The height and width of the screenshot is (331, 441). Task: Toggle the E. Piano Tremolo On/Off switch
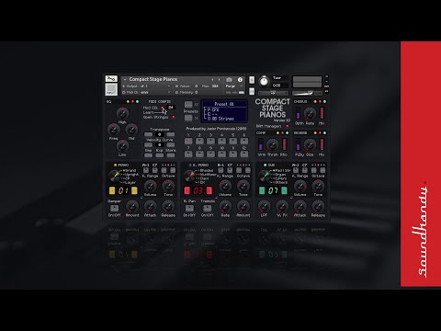pos(207,209)
